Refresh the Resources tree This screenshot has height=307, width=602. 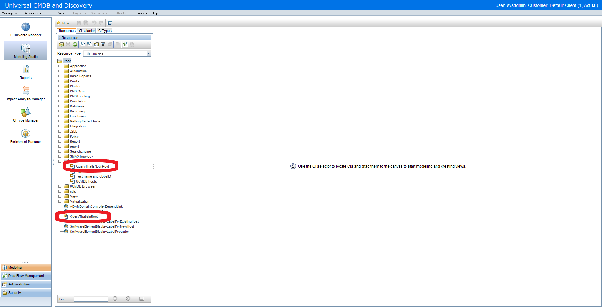click(x=75, y=44)
